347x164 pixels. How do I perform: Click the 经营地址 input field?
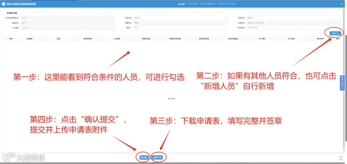180,23
